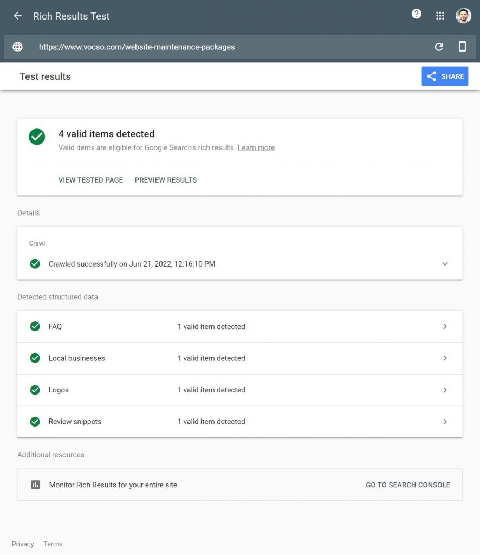Expand the FAQ structured data row
The image size is (480, 555).
point(445,326)
